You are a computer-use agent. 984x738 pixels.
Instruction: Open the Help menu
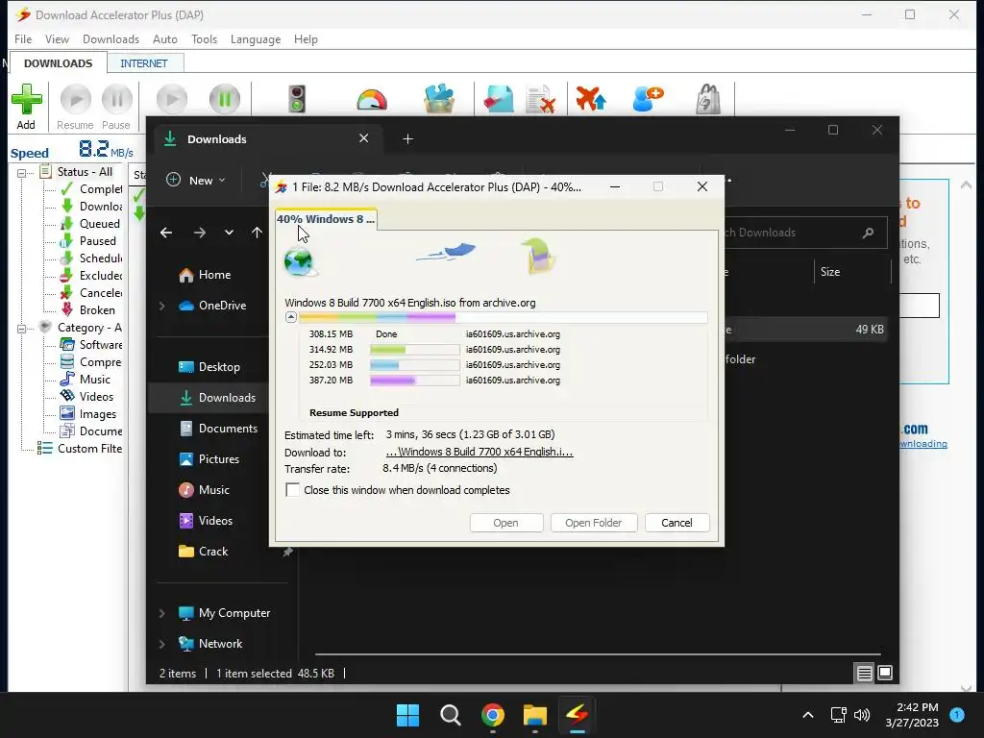[306, 38]
